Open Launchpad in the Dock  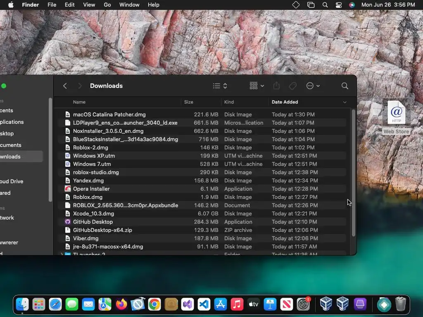39,304
